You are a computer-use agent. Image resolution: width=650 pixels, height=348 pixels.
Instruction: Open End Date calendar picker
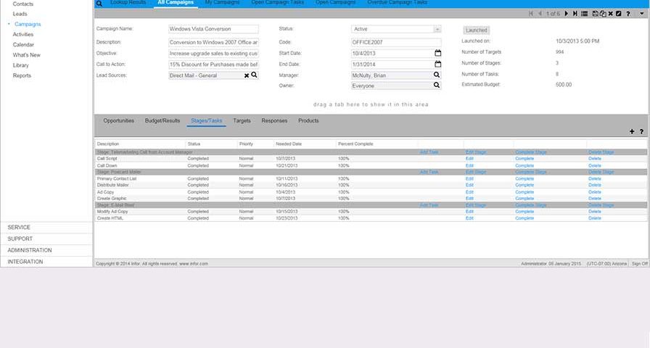[x=437, y=65]
